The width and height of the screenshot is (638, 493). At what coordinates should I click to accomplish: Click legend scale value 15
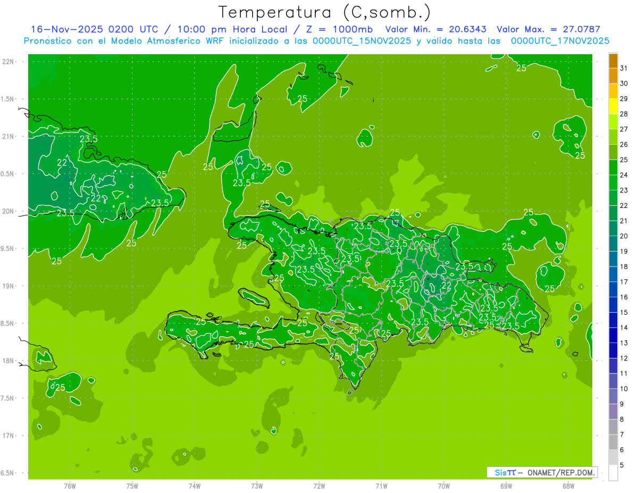(624, 312)
